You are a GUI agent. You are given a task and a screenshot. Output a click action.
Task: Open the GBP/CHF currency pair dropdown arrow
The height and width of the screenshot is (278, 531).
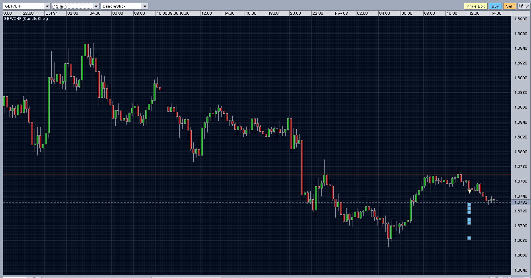(x=47, y=6)
